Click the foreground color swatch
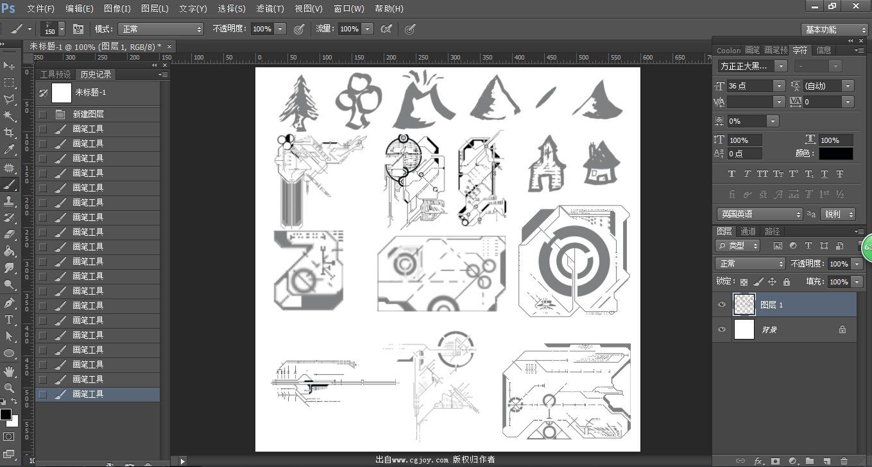This screenshot has width=872, height=467. click(6, 415)
